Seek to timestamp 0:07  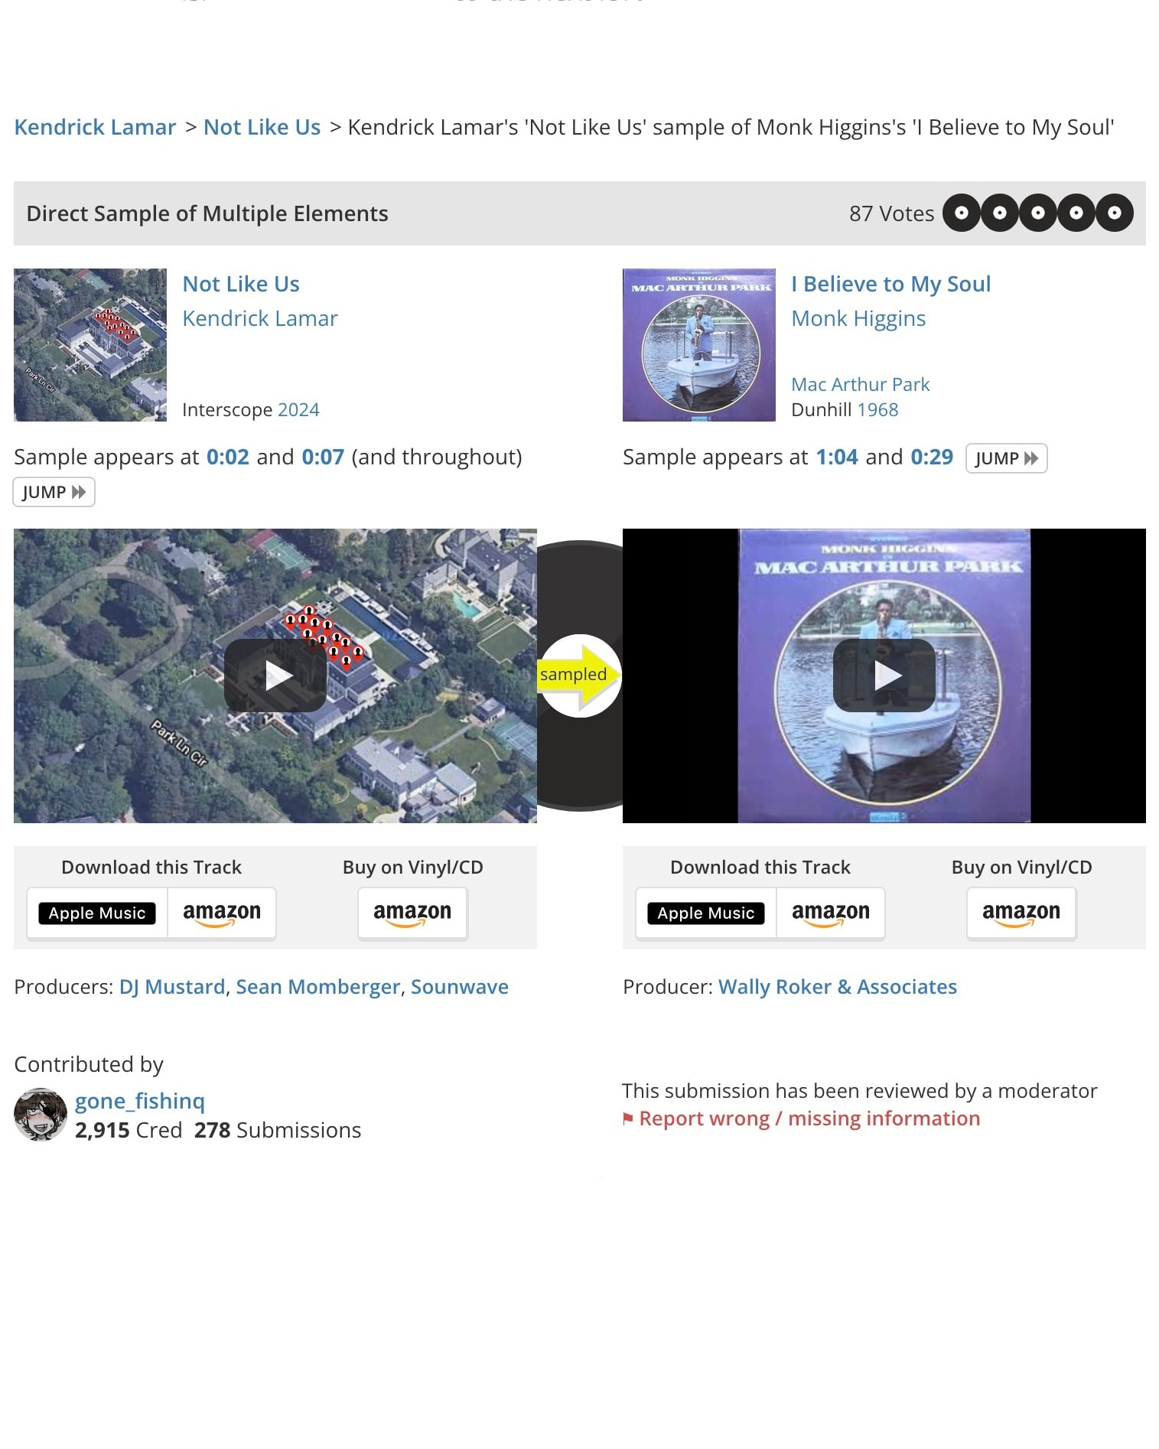coord(323,457)
